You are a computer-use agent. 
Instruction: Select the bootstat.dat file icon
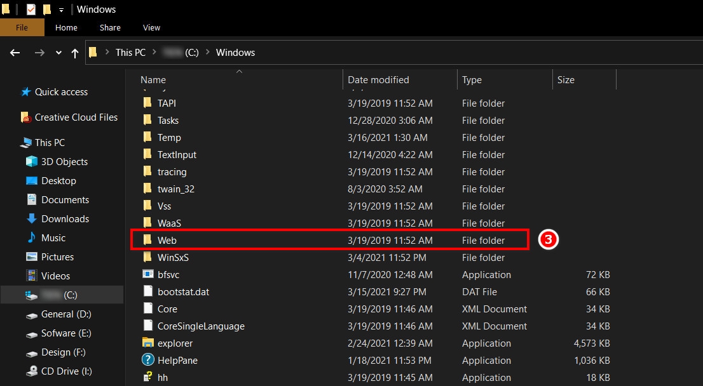(148, 291)
